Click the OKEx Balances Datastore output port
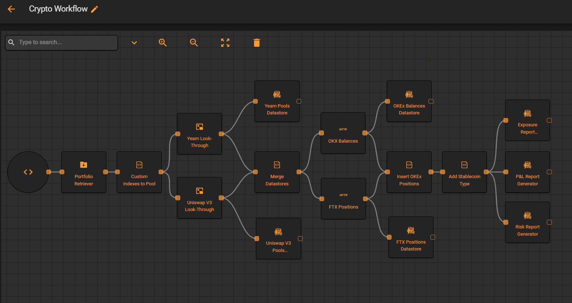The width and height of the screenshot is (572, 303). click(x=431, y=101)
